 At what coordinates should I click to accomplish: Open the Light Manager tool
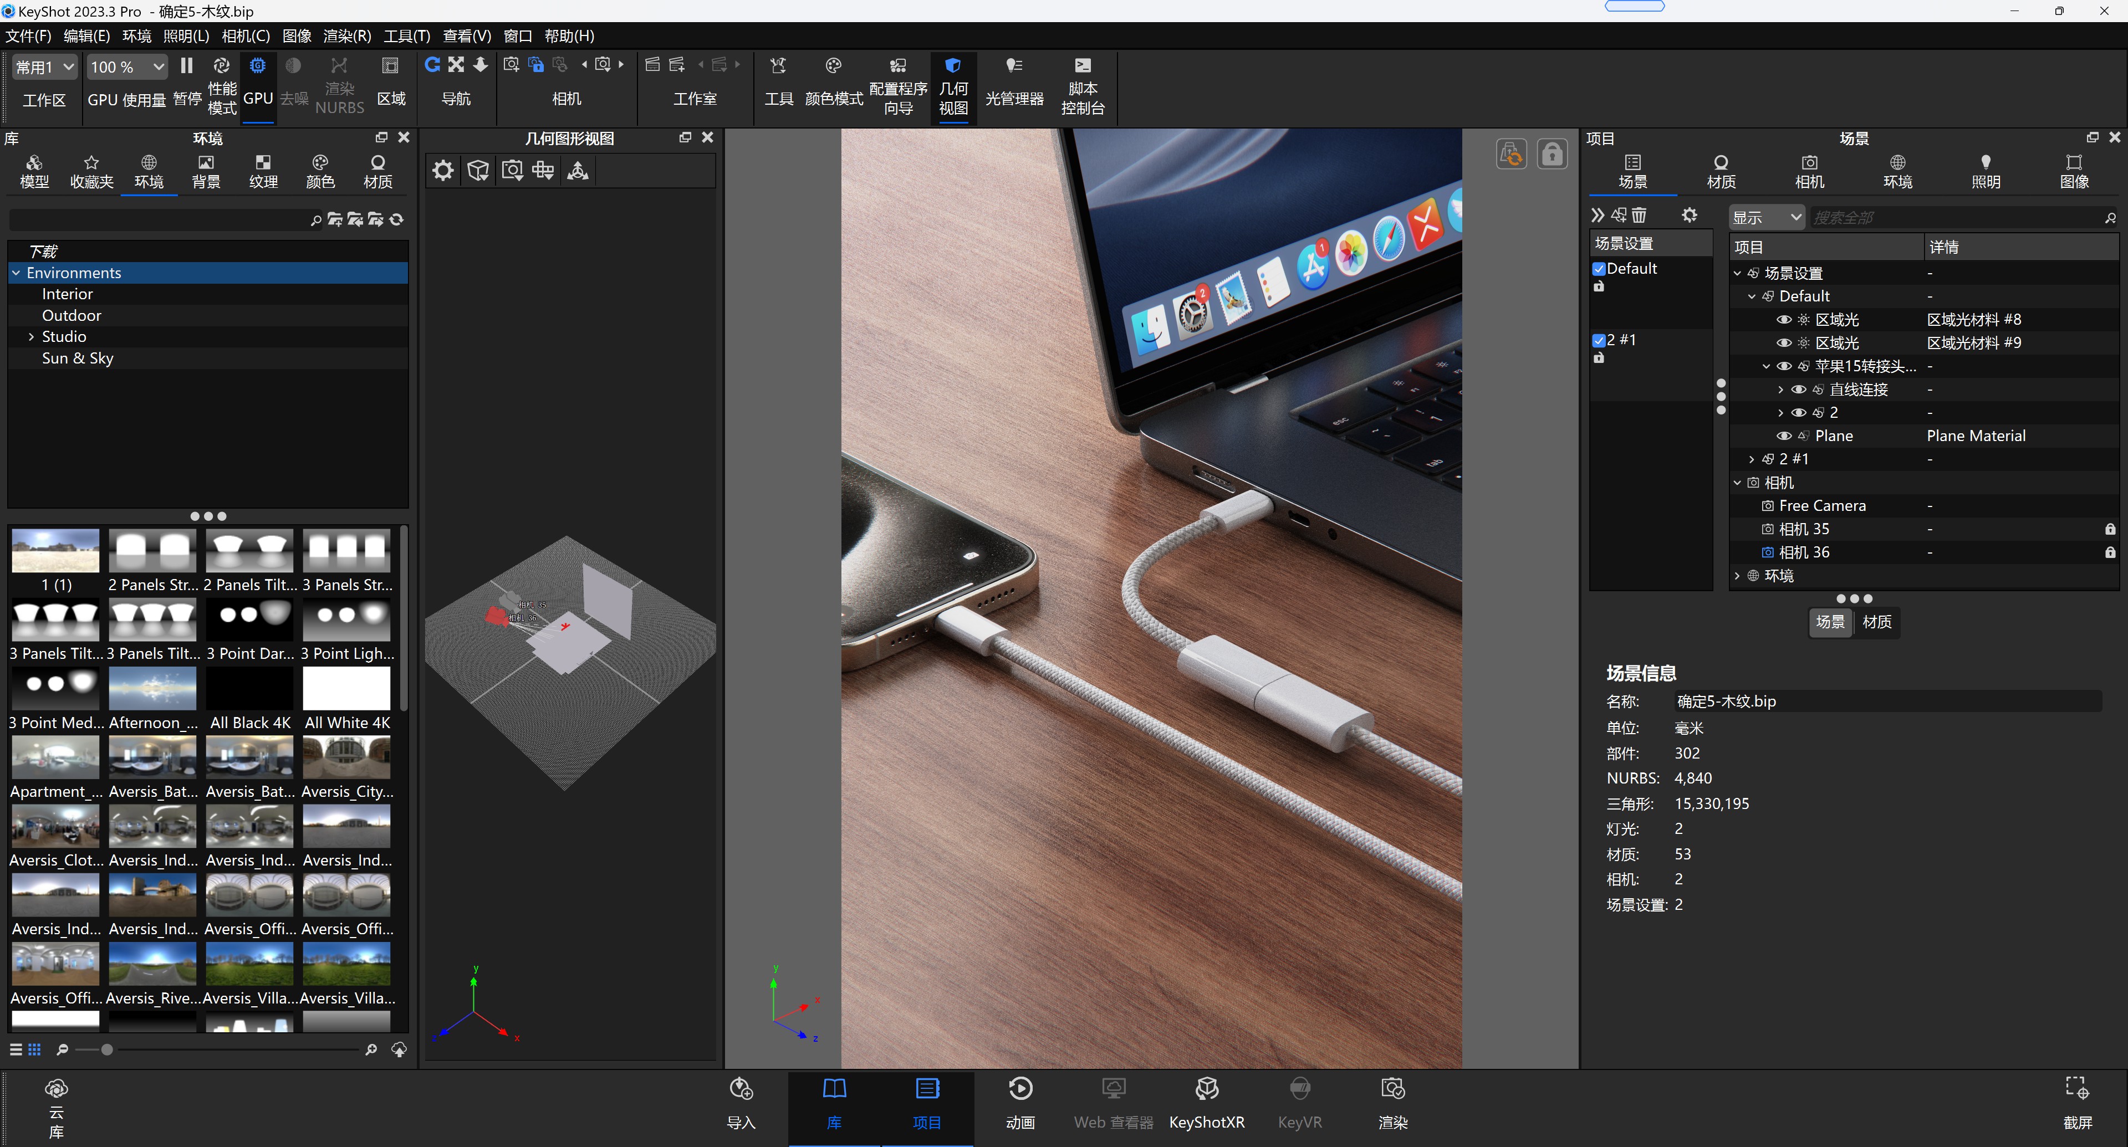(x=1014, y=66)
